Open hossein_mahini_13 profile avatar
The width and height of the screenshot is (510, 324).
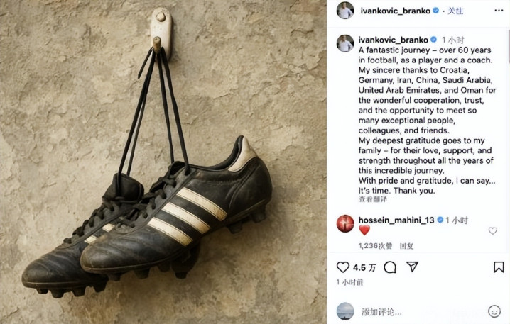tap(345, 223)
